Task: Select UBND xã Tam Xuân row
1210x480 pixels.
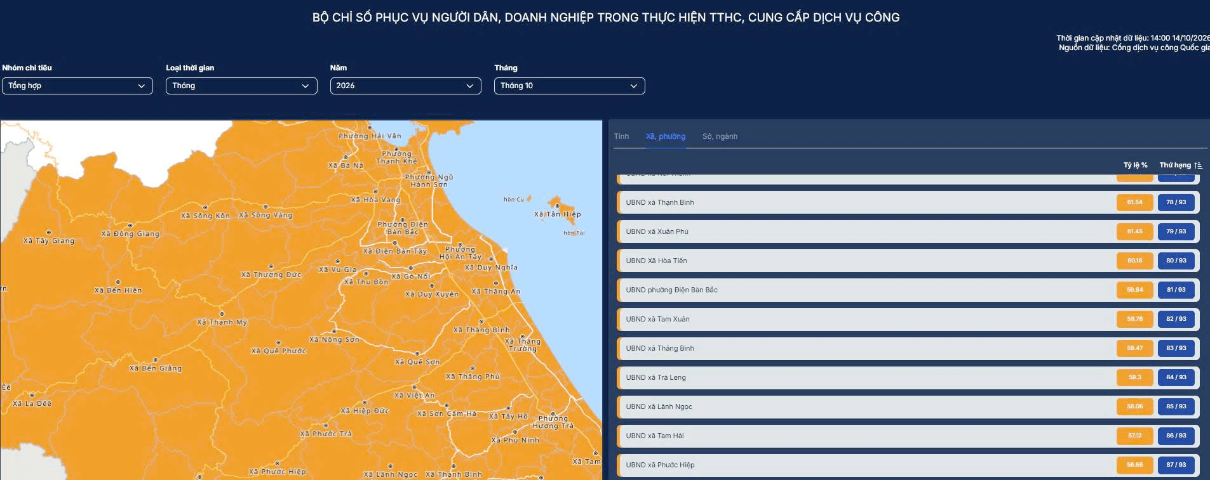Action: (908, 319)
